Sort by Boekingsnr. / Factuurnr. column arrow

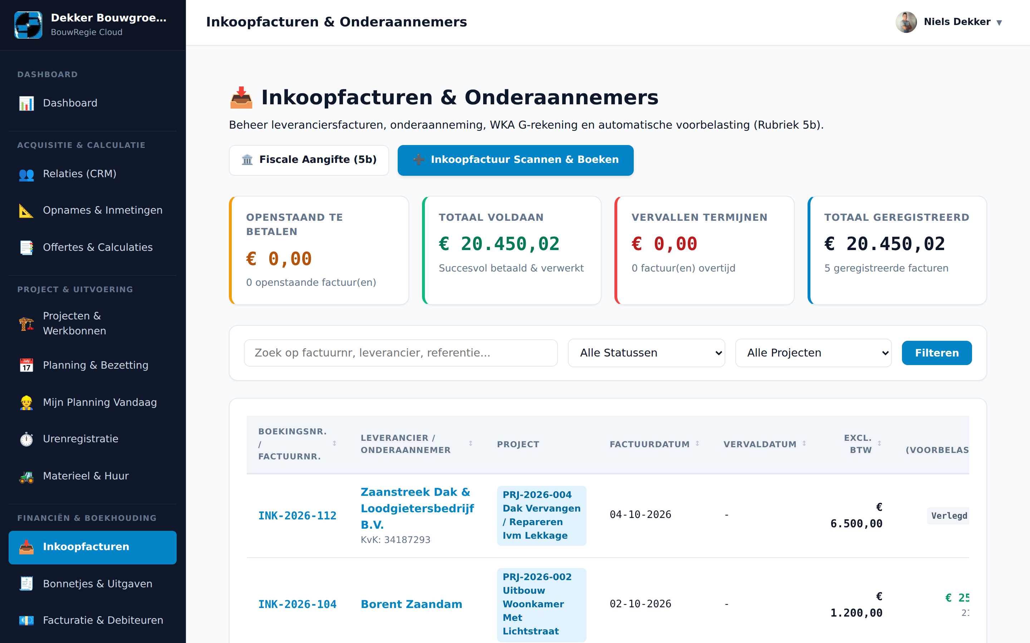tap(334, 444)
